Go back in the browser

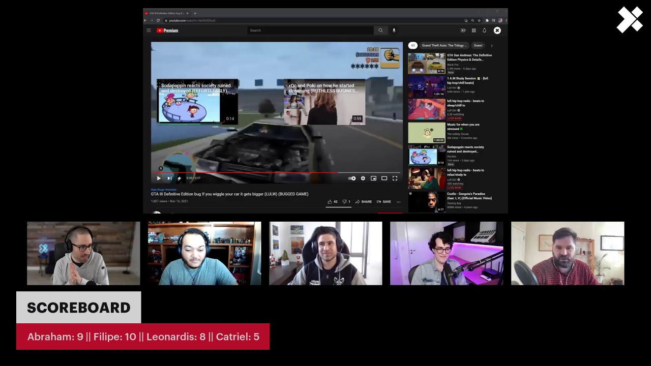click(x=145, y=20)
